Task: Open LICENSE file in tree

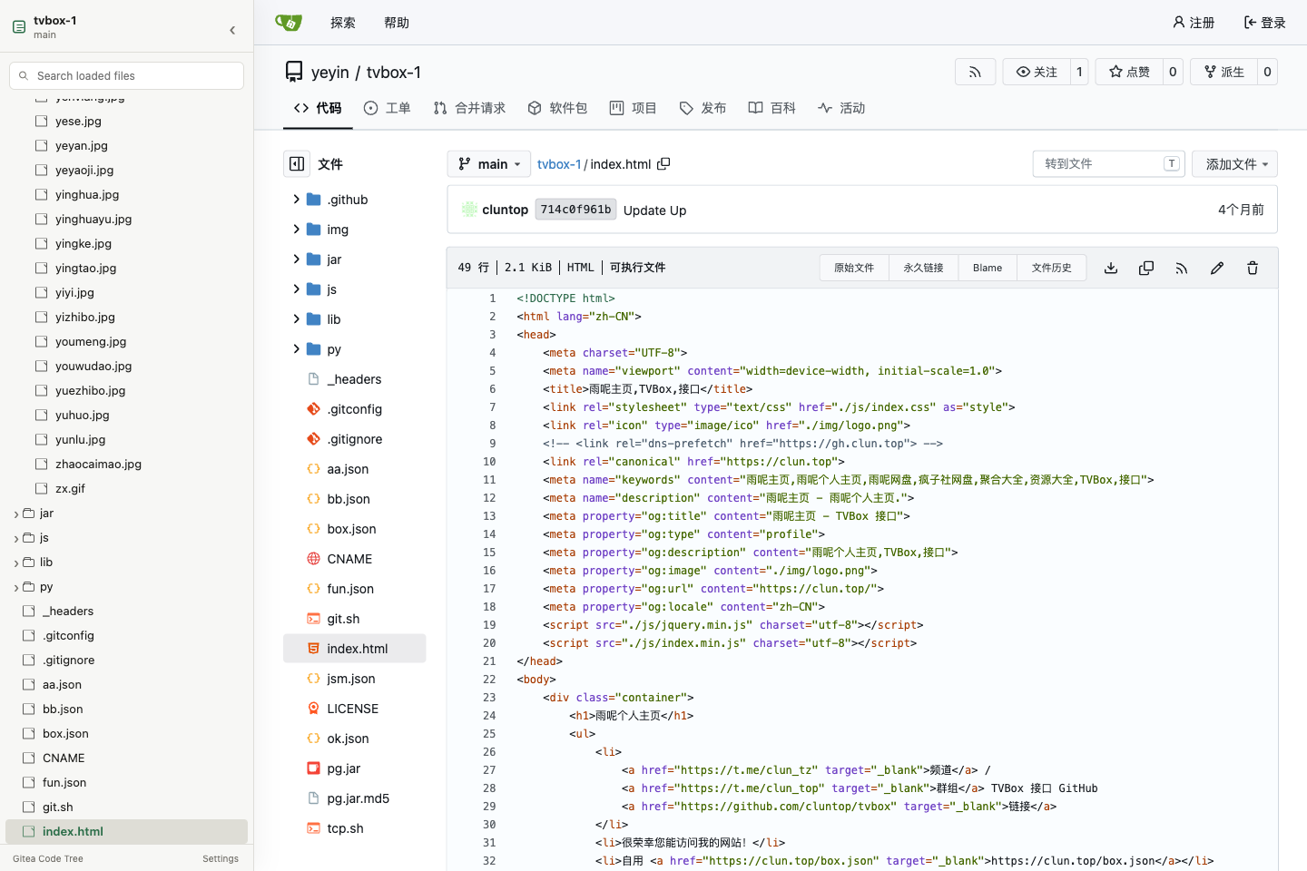Action: (352, 709)
